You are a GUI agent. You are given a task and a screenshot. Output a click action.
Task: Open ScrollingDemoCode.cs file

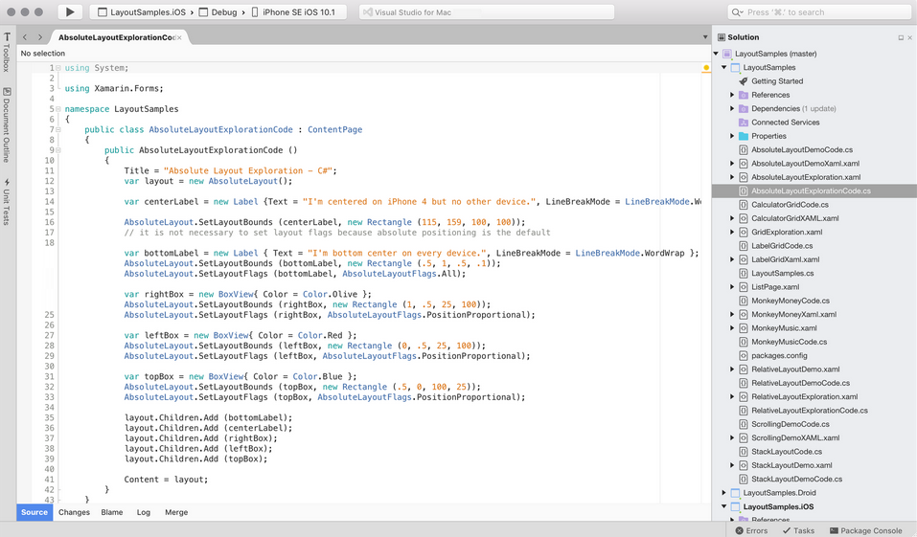[x=791, y=424]
